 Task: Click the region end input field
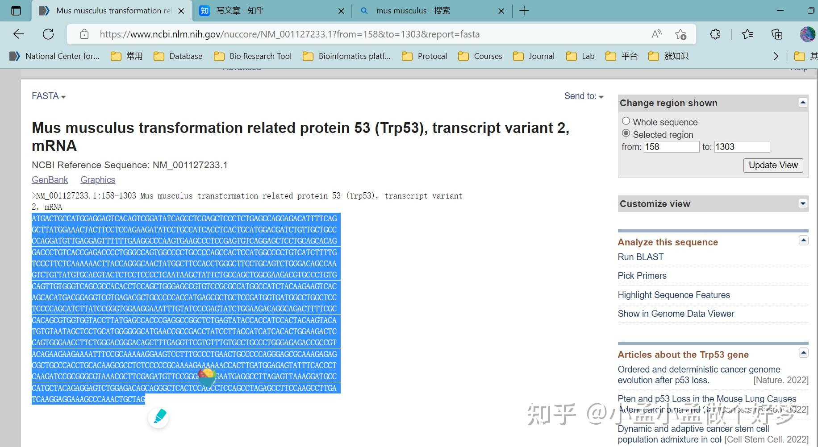(742, 146)
